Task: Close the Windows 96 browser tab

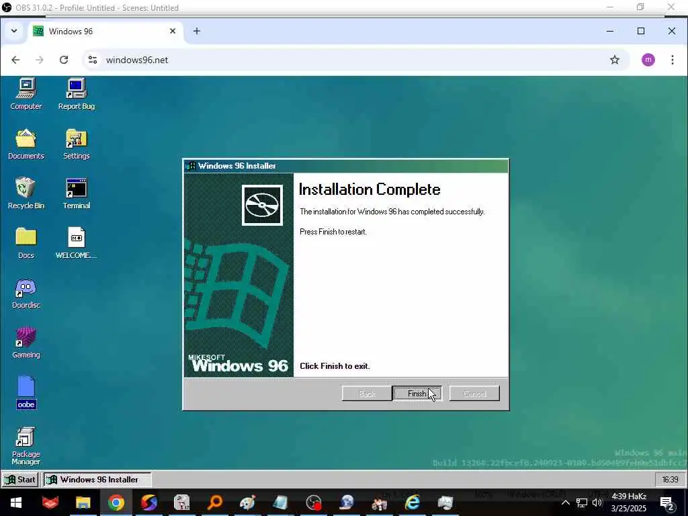Action: [173, 31]
